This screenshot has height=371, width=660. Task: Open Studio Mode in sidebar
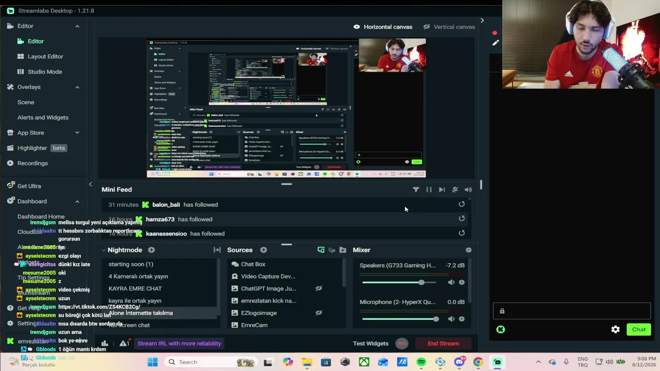click(x=40, y=72)
